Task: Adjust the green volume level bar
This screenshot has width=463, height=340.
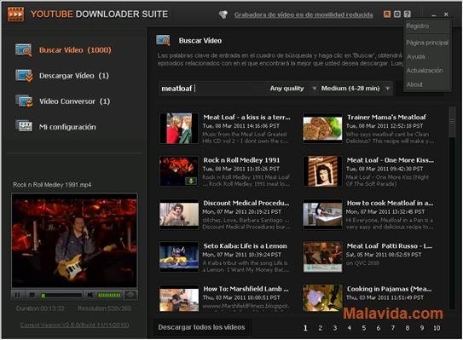Action: pos(109,295)
